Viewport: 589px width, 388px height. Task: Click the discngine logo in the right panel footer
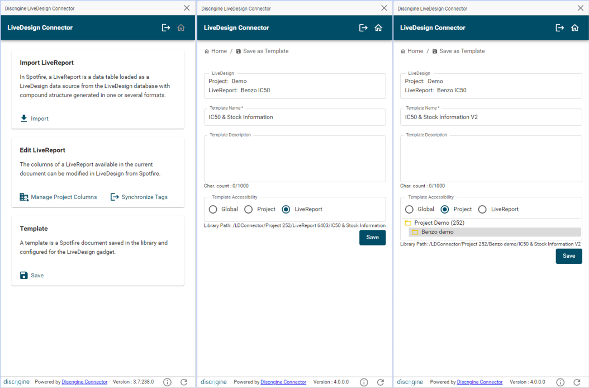(x=410, y=382)
